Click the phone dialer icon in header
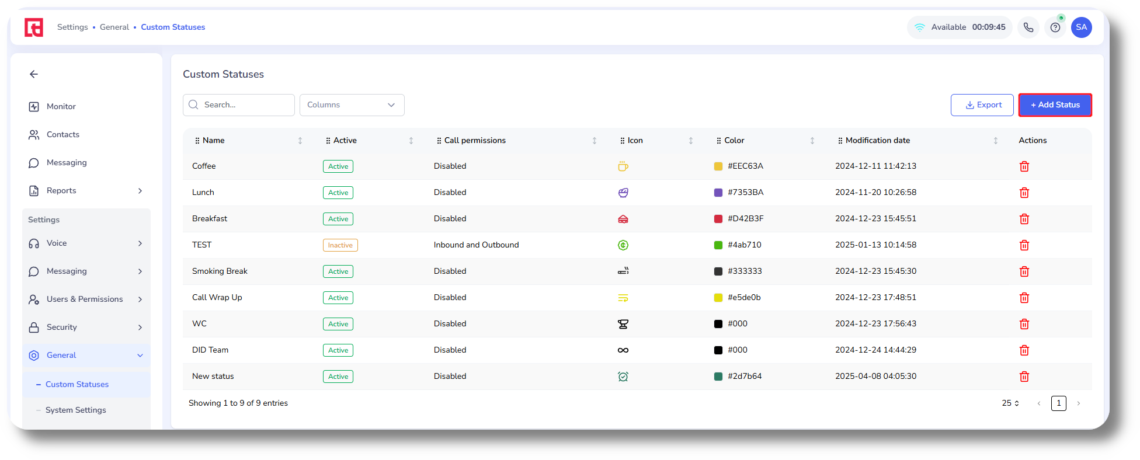Image resolution: width=1140 pixels, height=460 pixels. click(1028, 27)
